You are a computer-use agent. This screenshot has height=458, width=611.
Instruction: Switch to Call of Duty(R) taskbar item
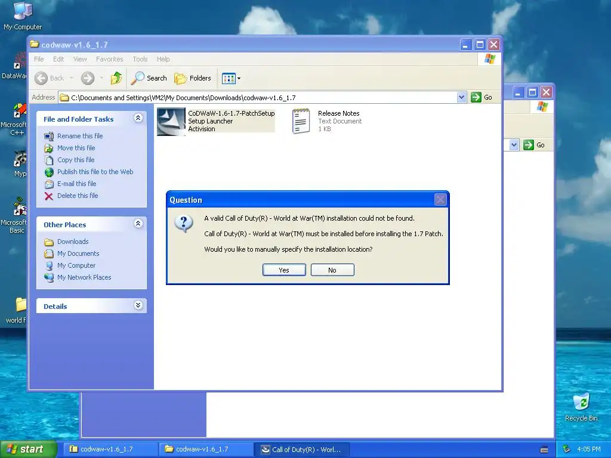pyautogui.click(x=301, y=449)
